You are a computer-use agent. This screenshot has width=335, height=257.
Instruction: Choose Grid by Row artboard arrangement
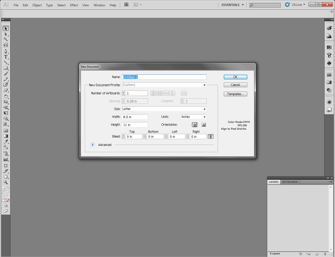pos(153,93)
